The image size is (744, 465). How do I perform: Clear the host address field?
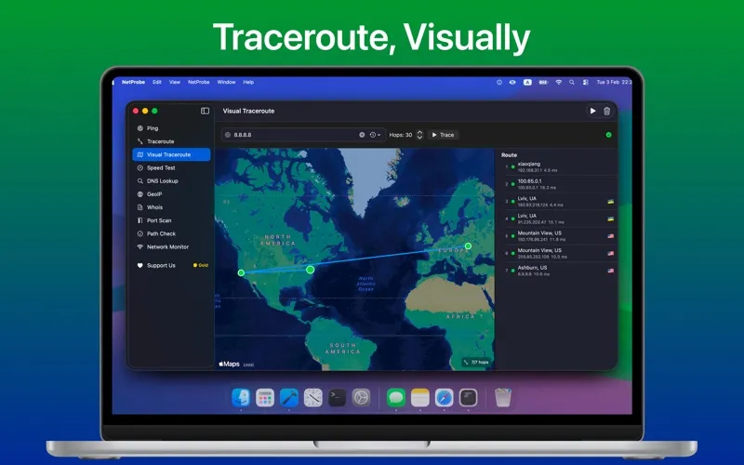pyautogui.click(x=362, y=135)
